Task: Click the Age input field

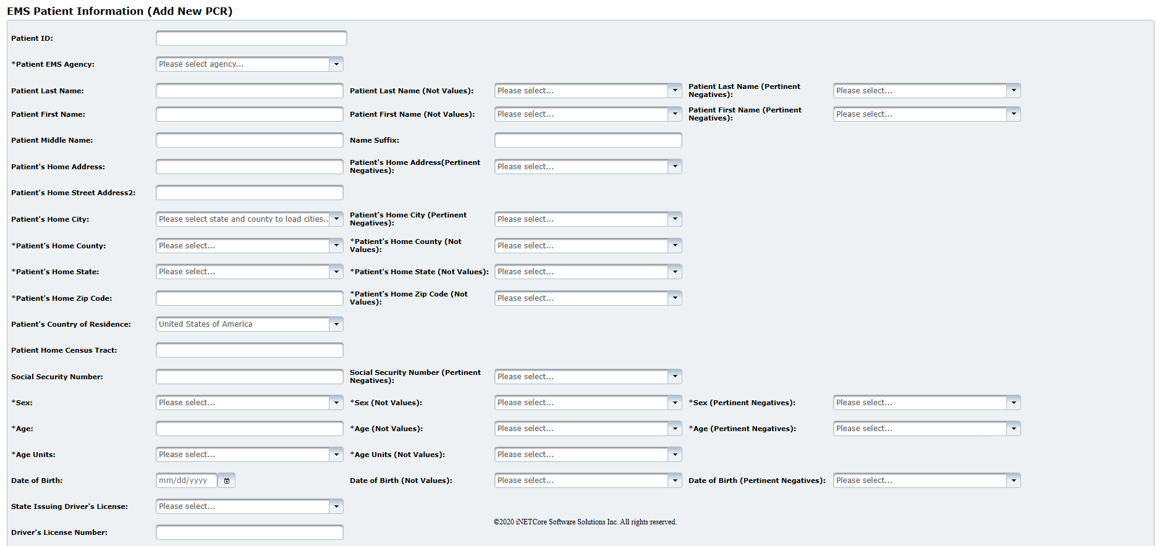Action: coord(250,429)
